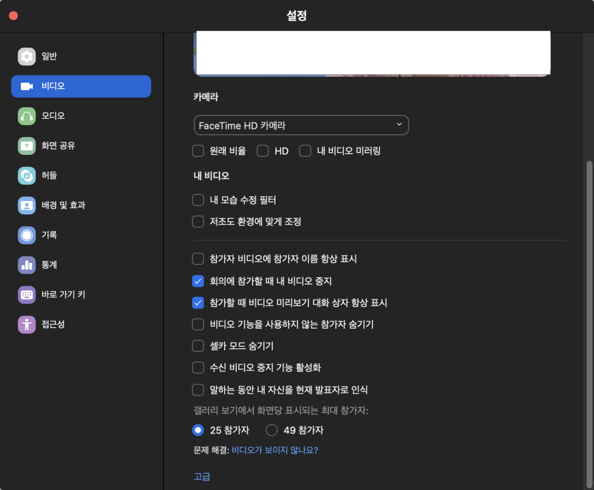Screen dimensions: 594x490
Task: Select the 비디오 camera icon
Action: (x=27, y=86)
